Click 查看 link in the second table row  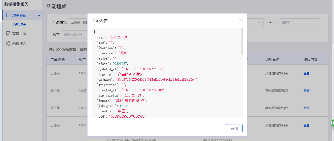point(306,91)
